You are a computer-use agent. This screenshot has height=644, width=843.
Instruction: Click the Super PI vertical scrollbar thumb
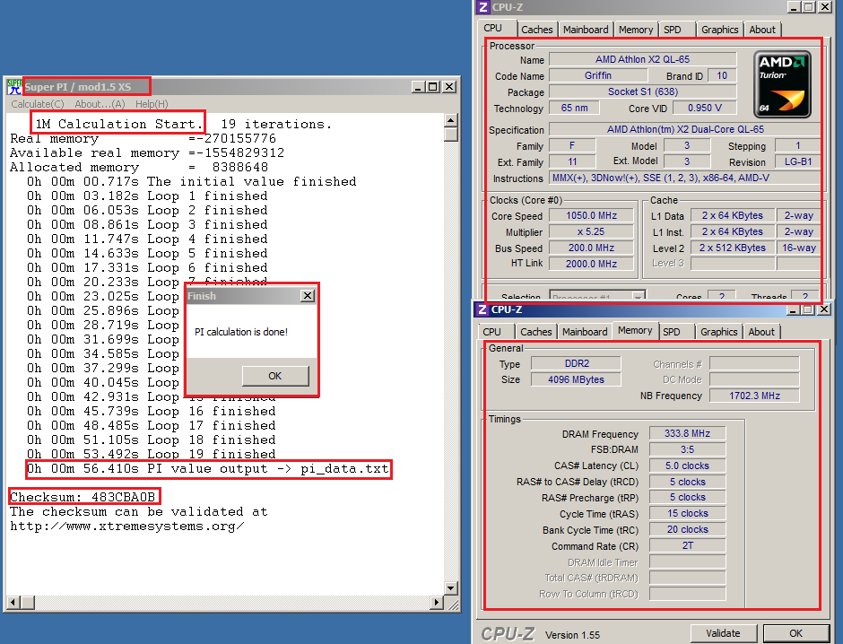click(451, 134)
